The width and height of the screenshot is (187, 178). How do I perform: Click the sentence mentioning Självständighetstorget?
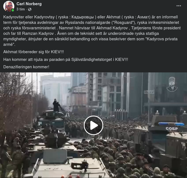66,60
